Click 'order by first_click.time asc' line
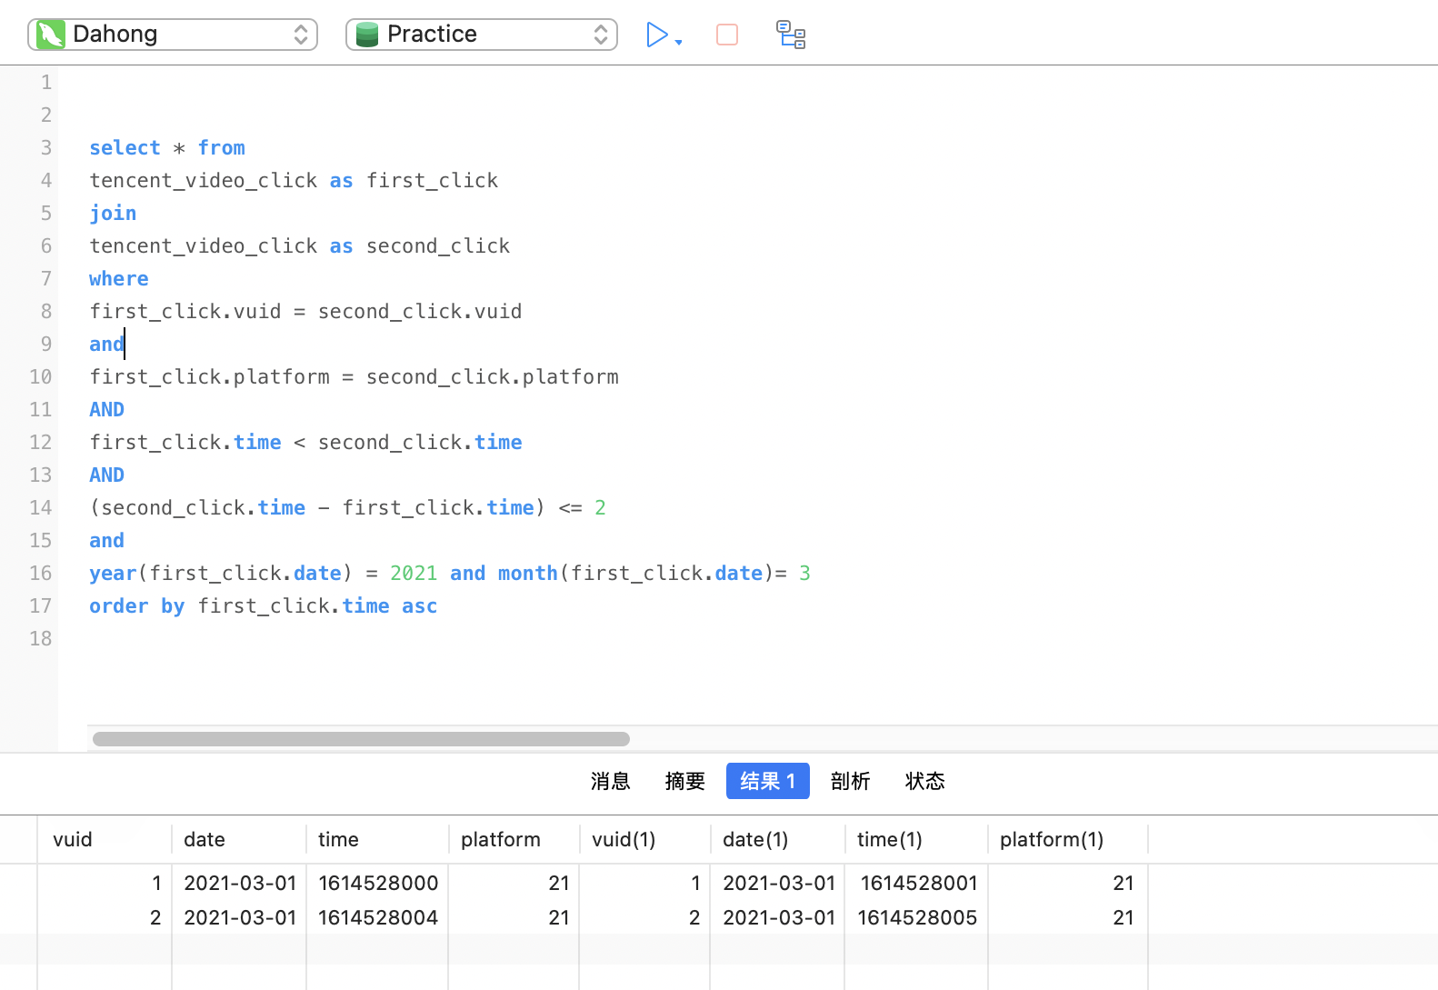 (x=264, y=605)
